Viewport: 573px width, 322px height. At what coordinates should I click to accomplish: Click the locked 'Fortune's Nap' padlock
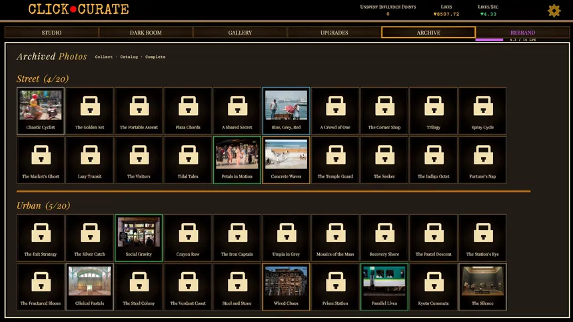pos(482,160)
